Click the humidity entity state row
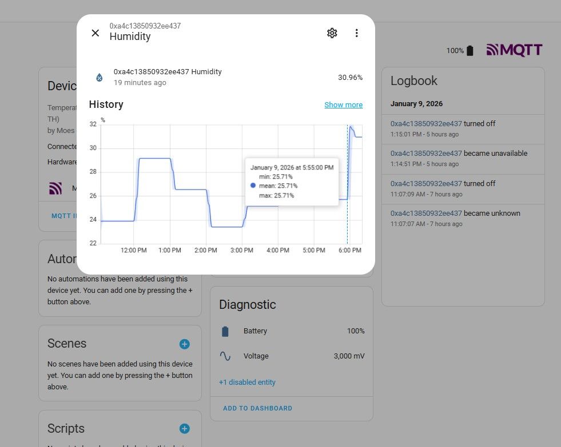Viewport: 561px width, 447px height. point(229,77)
